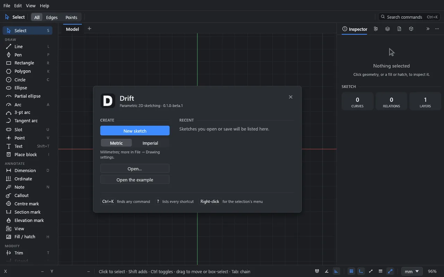Select the Circle tool
Viewport: 444px width, 277px height.
[x=28, y=80]
